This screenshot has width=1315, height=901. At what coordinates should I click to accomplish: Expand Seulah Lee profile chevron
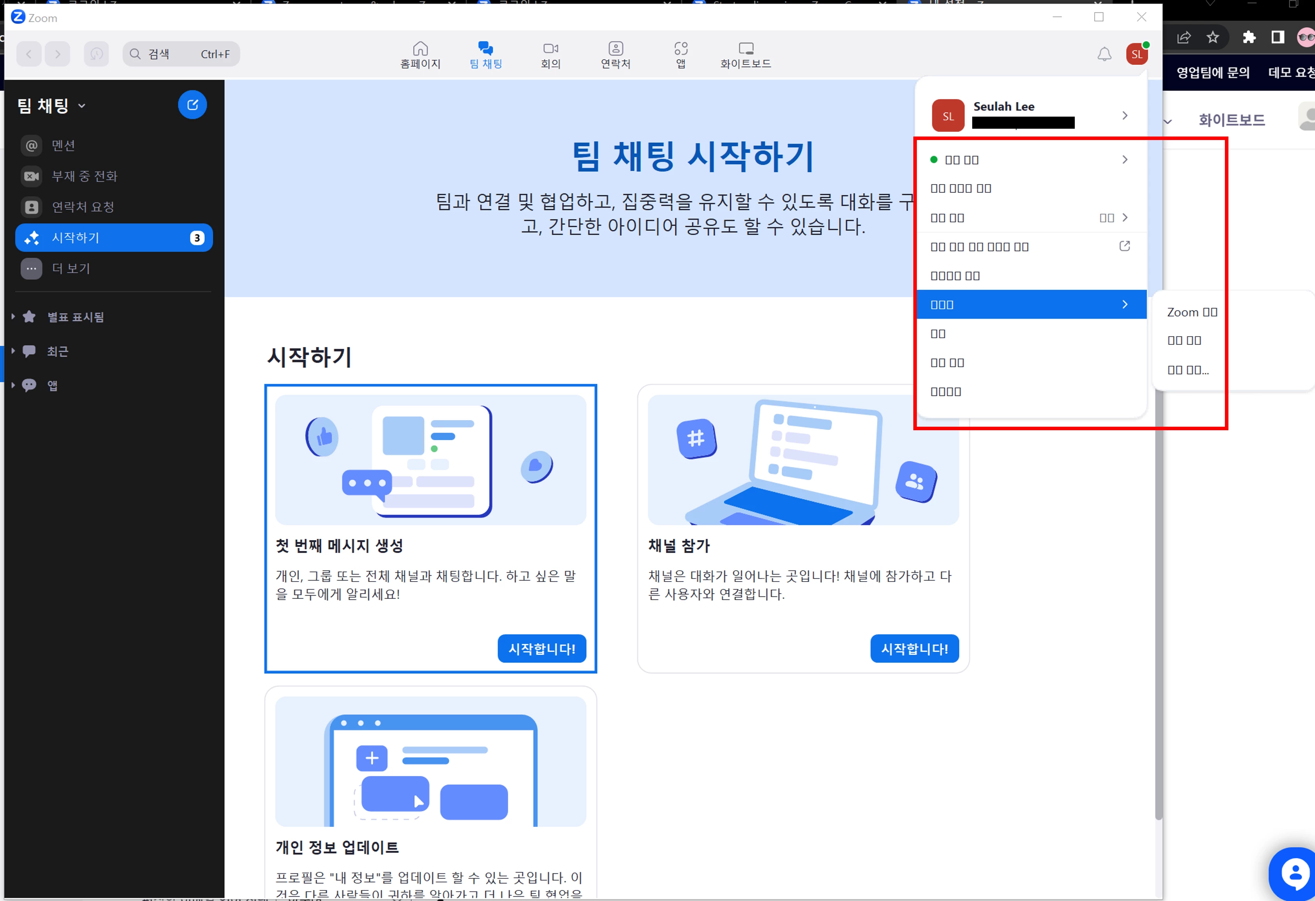[1124, 115]
